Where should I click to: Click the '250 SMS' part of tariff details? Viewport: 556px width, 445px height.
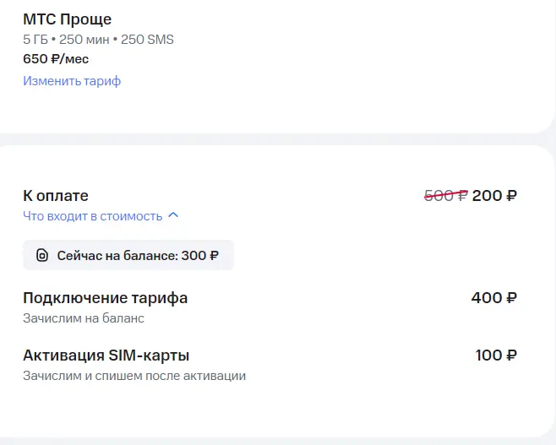click(x=147, y=40)
